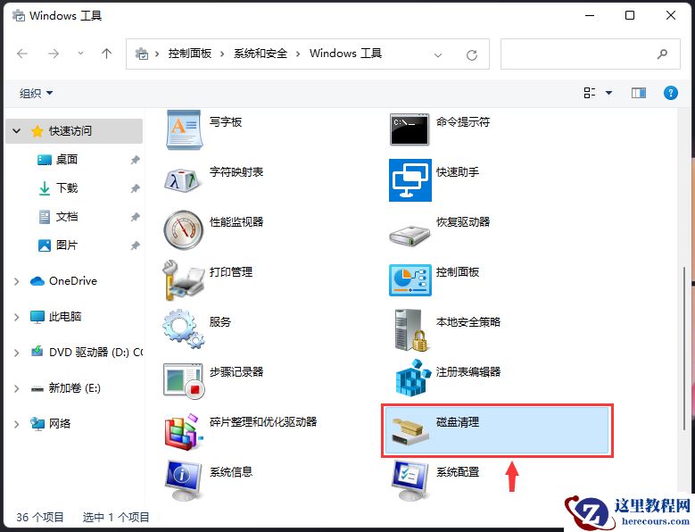
Task: Open System Information (系统信息) icon
Action: pyautogui.click(x=184, y=479)
